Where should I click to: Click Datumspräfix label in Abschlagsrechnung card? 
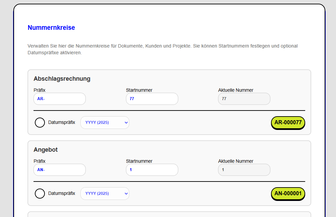coord(62,123)
